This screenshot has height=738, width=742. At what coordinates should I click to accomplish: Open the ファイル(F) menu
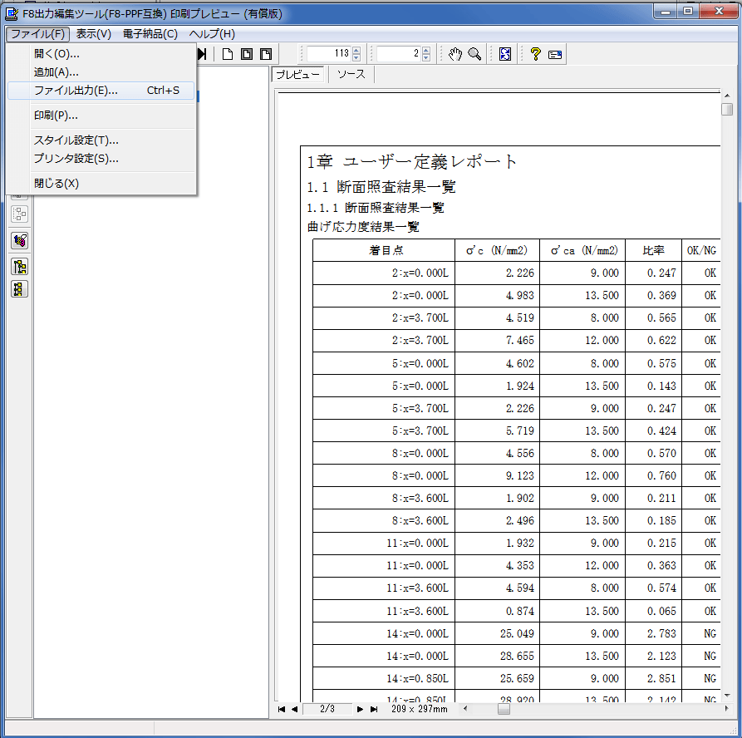tap(38, 34)
